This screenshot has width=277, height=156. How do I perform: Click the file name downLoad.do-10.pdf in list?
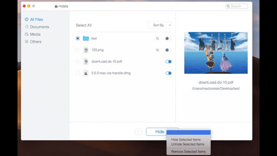[107, 61]
